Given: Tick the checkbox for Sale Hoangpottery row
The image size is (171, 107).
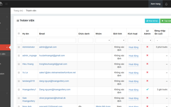Looking at the screenshot, I should [19, 98].
